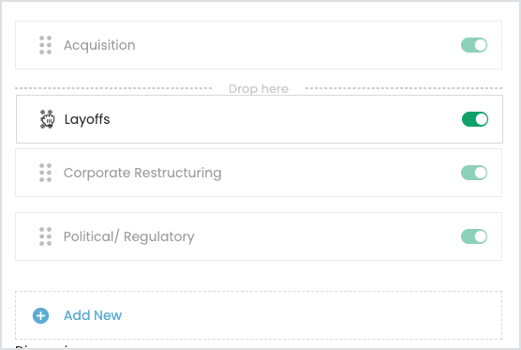Viewport: 521px width, 350px height.
Task: Grab the Corporate Restructuring drag handle
Action: point(46,173)
